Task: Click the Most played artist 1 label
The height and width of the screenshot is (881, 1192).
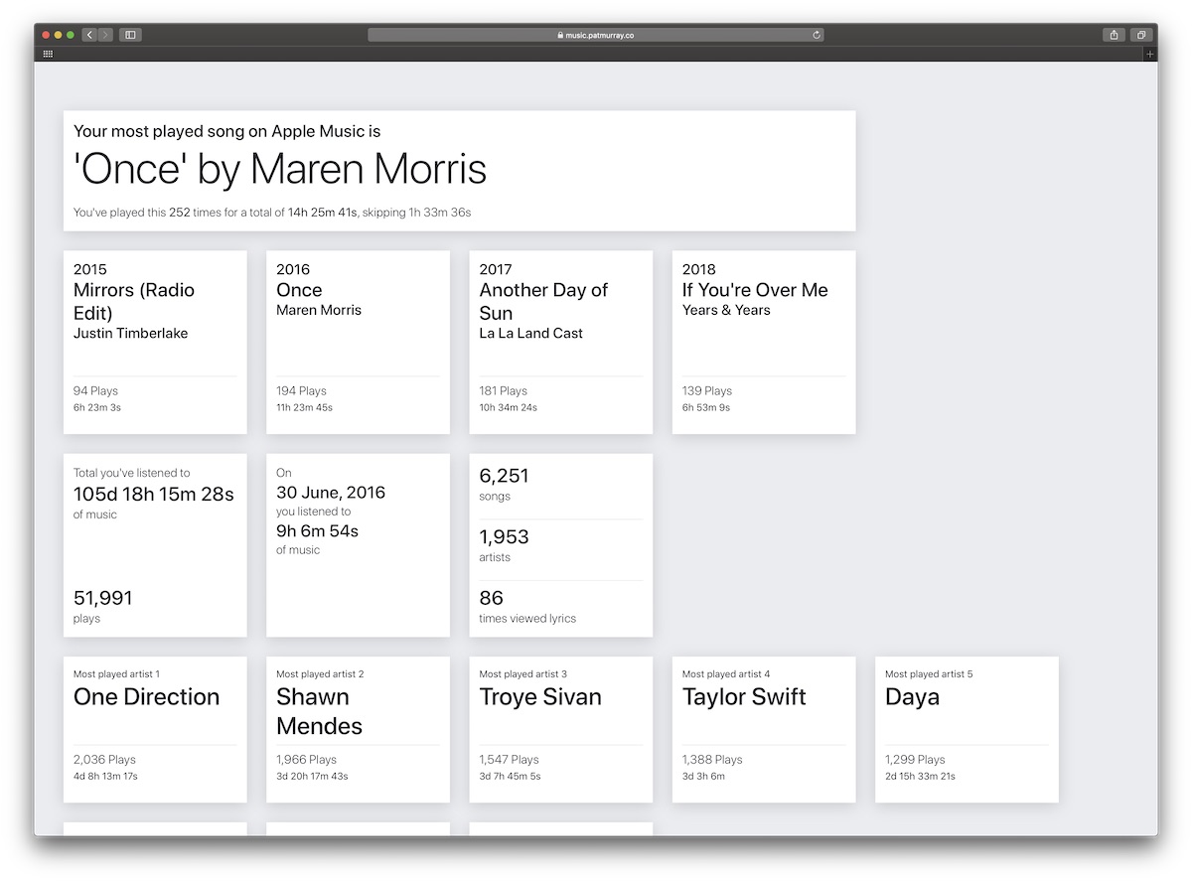Action: pos(116,674)
